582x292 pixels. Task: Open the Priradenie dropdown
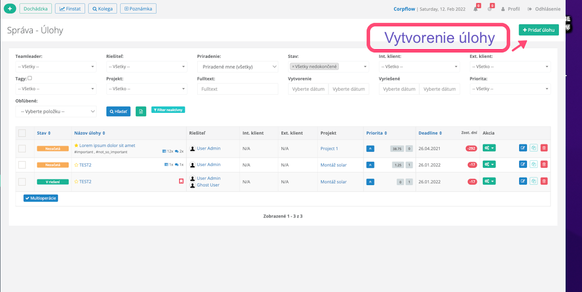pos(238,66)
